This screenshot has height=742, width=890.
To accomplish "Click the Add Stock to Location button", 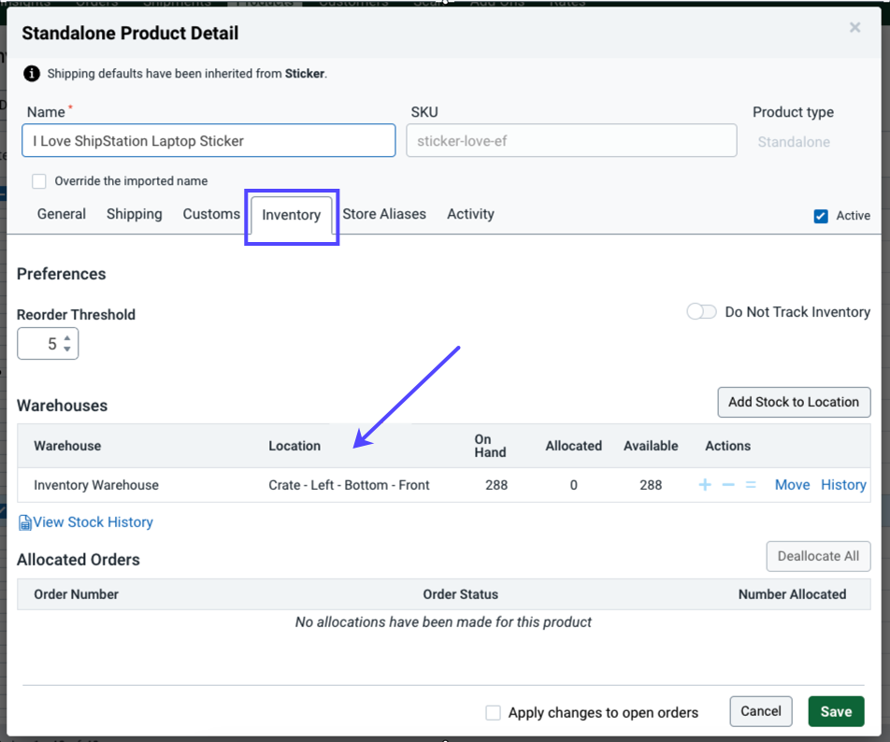I will point(794,402).
